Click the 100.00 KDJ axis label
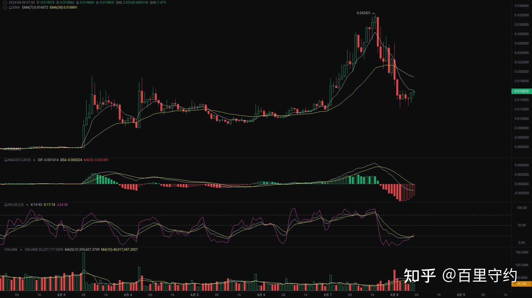532x298 pixels. [x=521, y=208]
